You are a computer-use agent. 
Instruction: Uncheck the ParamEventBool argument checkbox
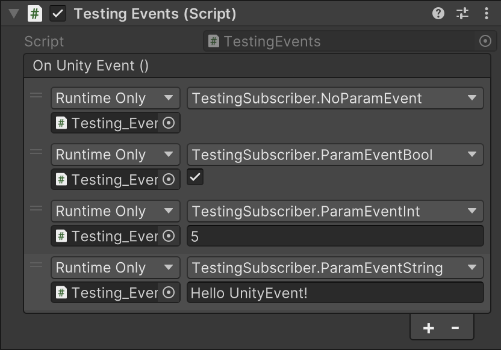195,177
